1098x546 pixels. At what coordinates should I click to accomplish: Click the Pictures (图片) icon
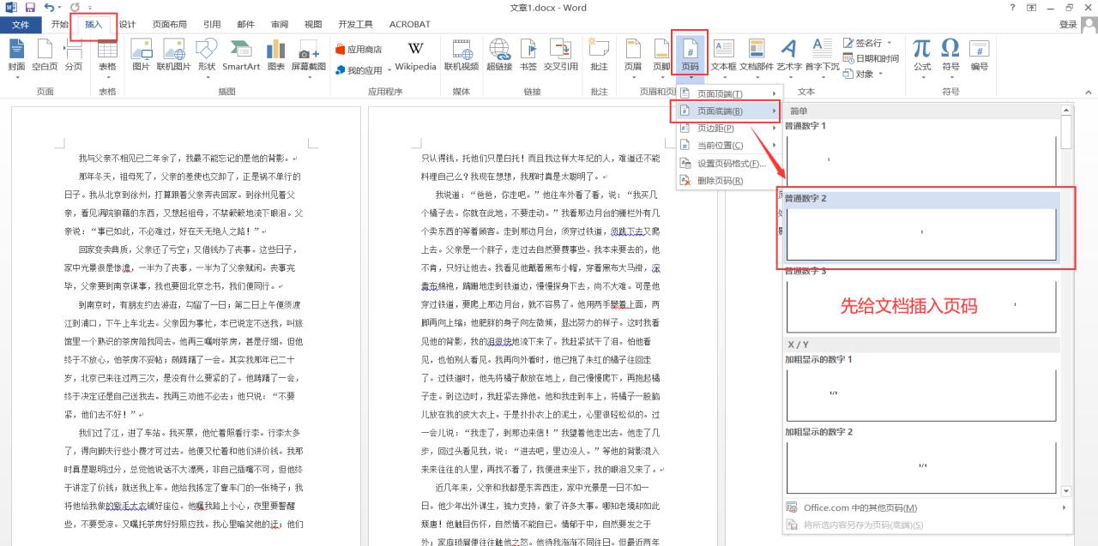(142, 57)
